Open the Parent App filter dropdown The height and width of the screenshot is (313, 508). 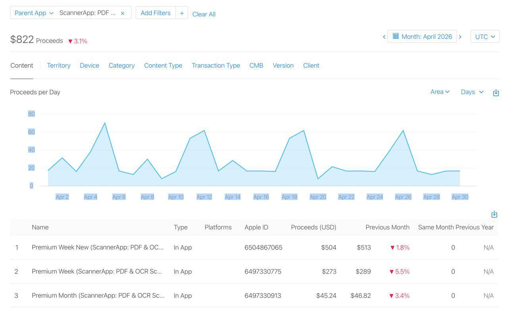(34, 13)
